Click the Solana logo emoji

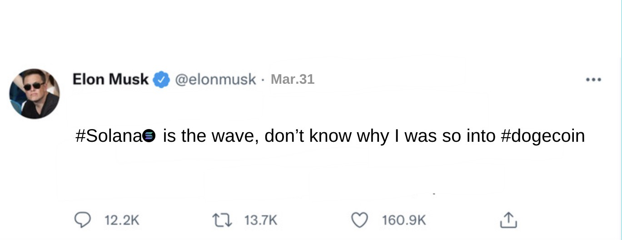[x=149, y=135]
